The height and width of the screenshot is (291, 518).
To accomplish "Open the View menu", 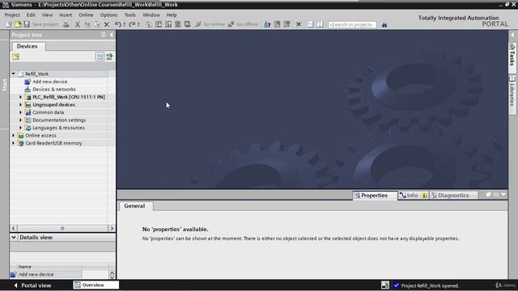I will coord(47,15).
